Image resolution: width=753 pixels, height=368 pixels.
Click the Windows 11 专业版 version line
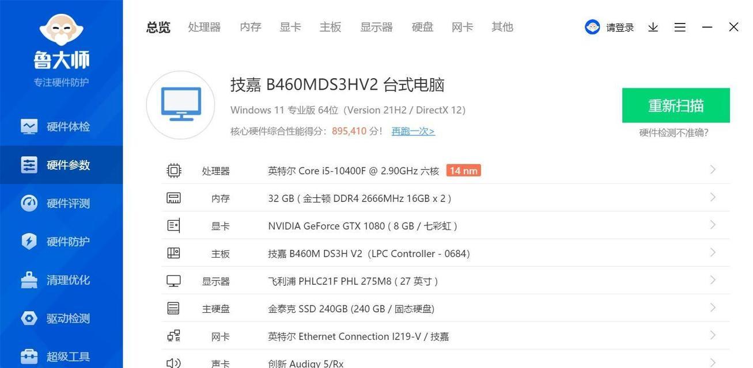tap(348, 110)
